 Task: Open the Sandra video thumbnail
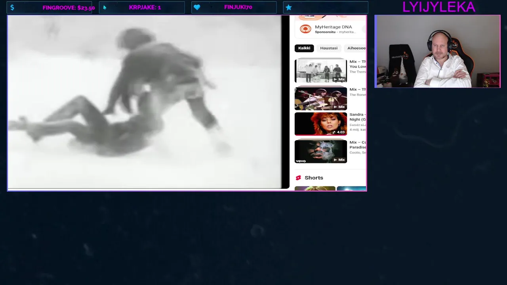(321, 124)
